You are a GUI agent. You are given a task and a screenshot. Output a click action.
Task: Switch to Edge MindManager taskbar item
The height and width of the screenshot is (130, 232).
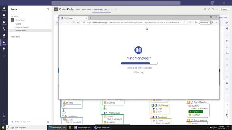(57, 127)
